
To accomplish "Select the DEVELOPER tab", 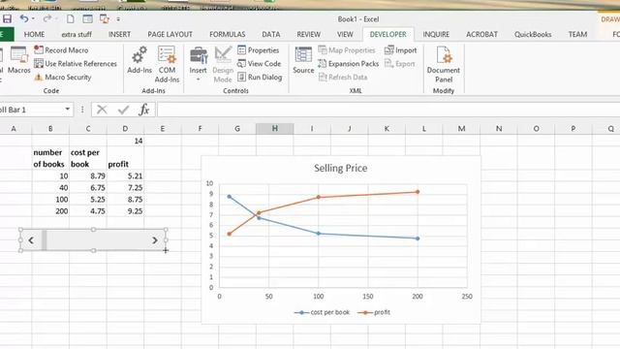I will 387,35.
